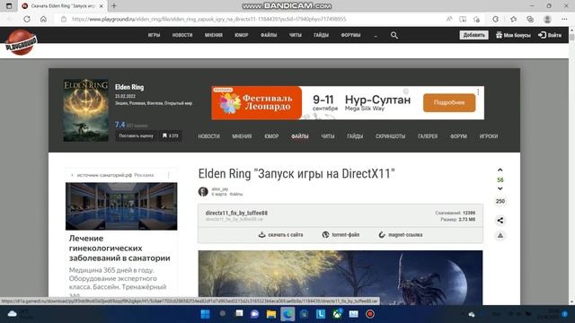Open browser settings ellipsis menu
575x323 pixels.
click(x=564, y=19)
